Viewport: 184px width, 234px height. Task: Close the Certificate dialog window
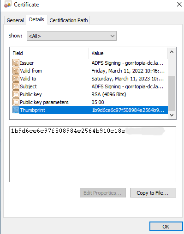click(179, 4)
